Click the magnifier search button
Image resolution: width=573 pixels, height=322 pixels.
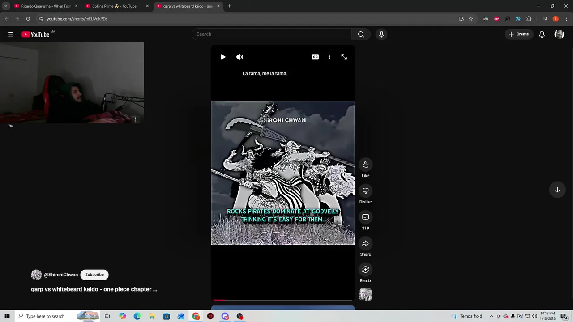coord(361,34)
